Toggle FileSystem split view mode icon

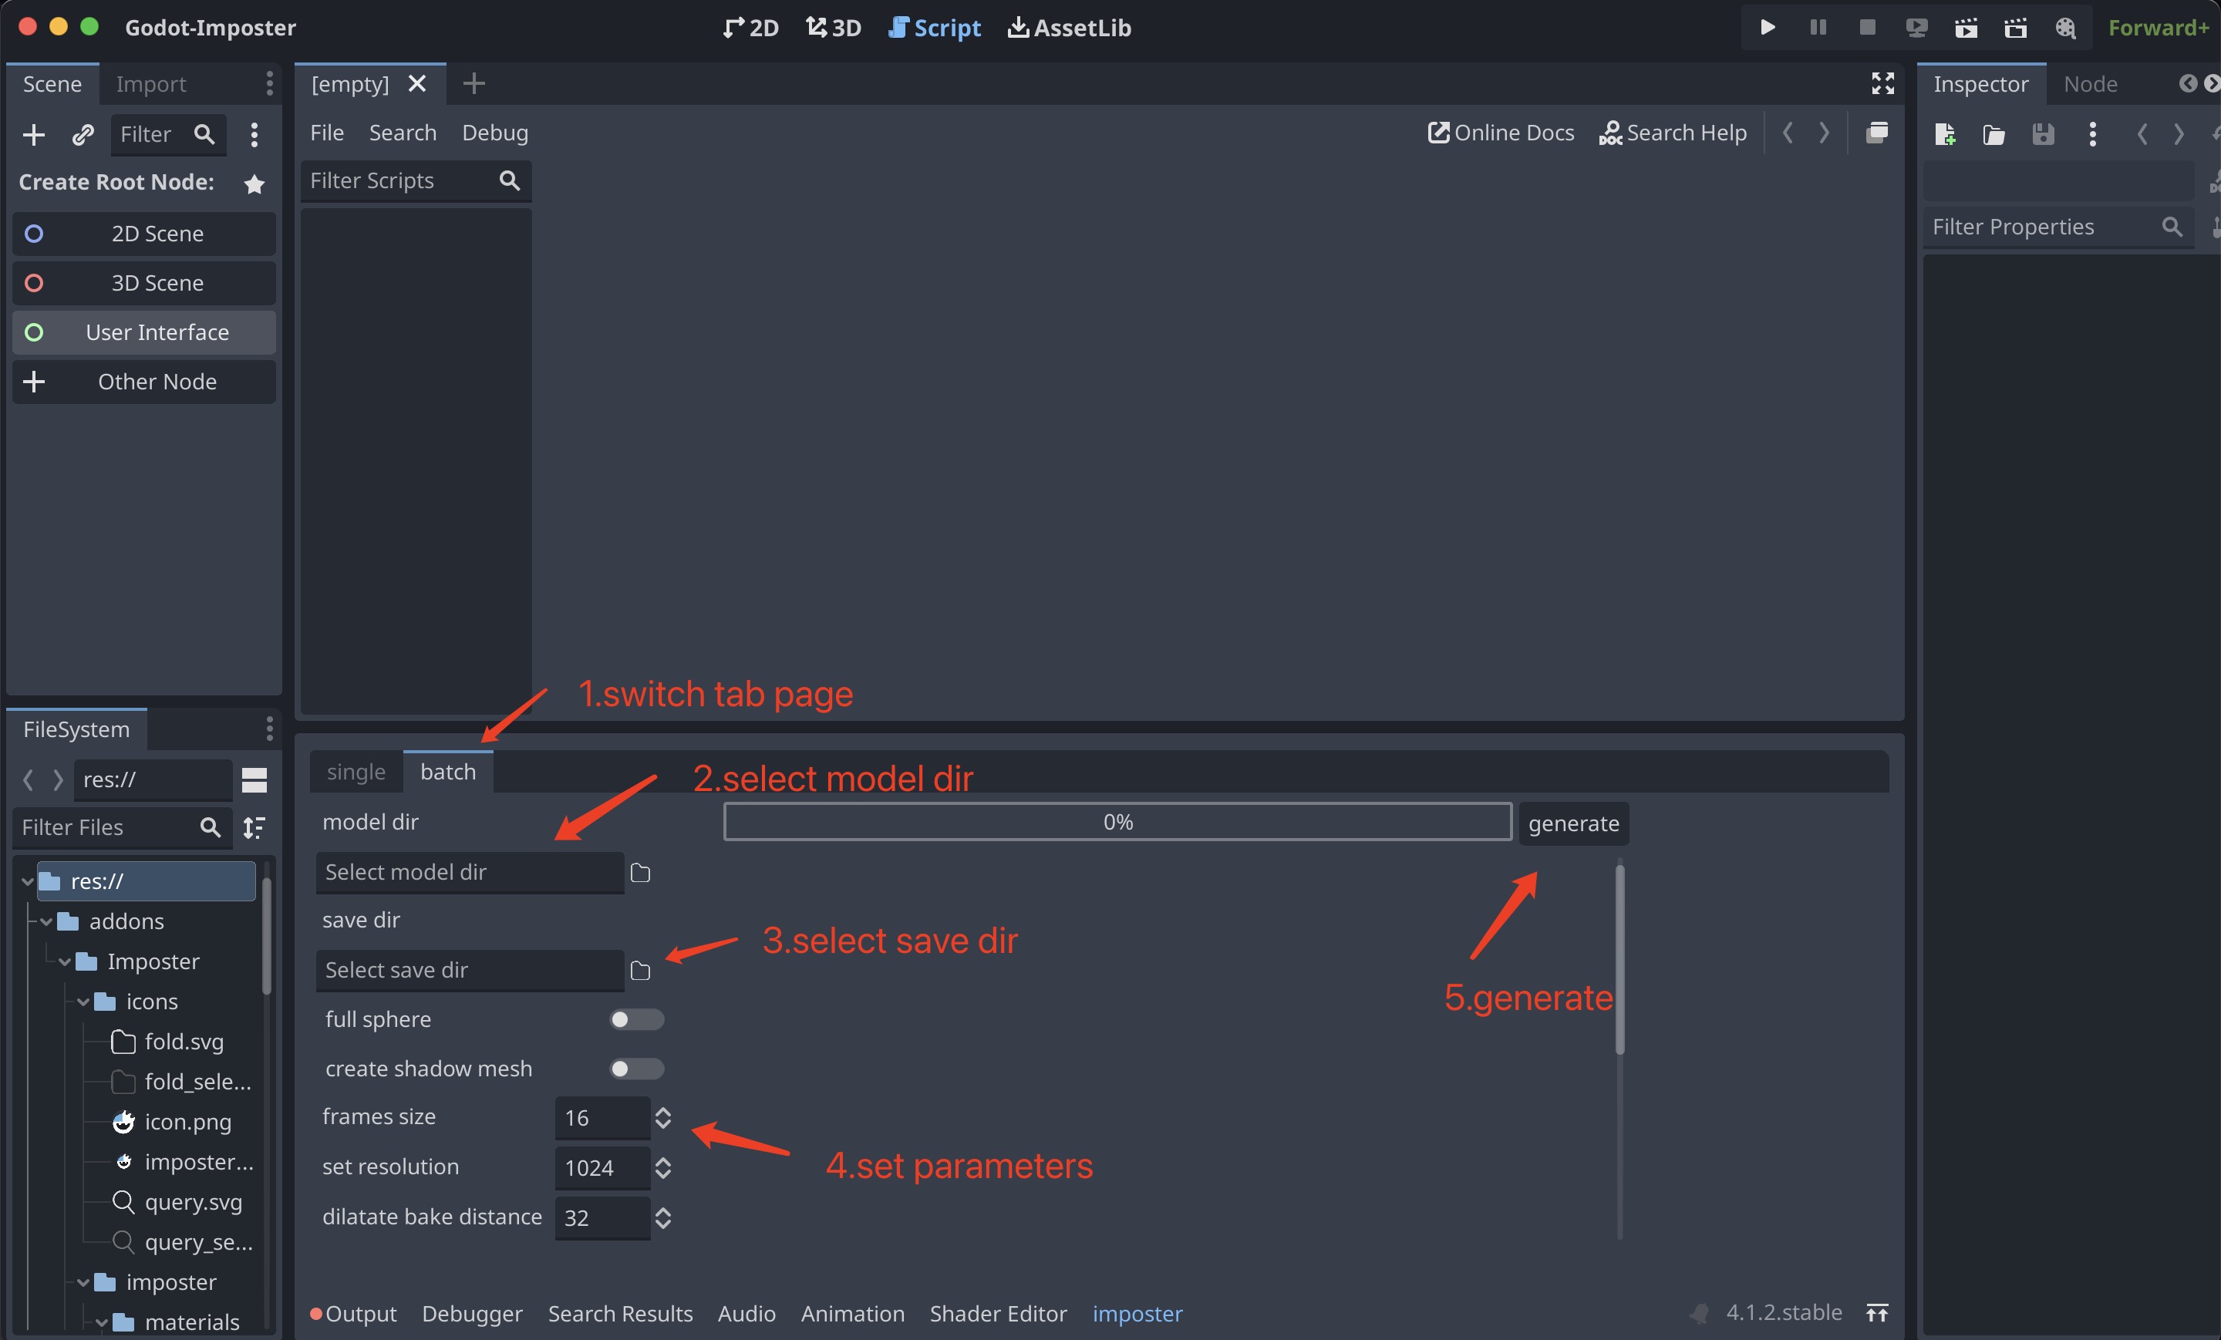tap(254, 779)
